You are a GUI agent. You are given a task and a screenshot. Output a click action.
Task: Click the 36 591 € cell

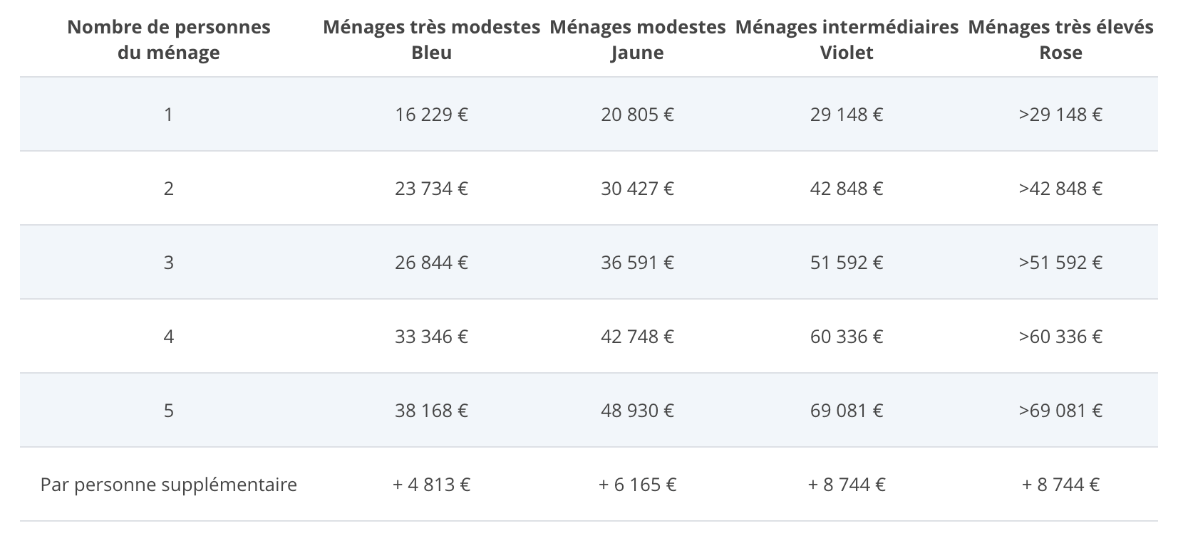tap(637, 263)
